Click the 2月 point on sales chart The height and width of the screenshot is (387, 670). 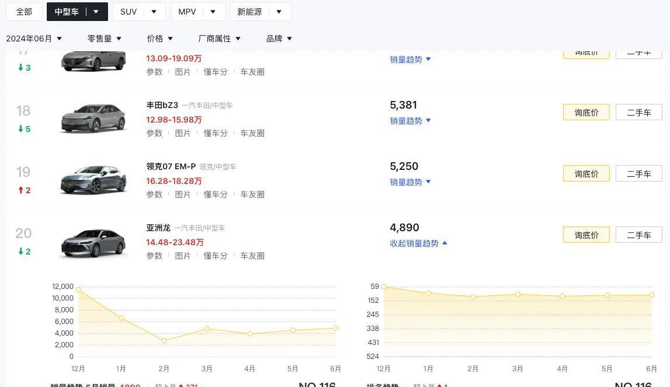164,340
